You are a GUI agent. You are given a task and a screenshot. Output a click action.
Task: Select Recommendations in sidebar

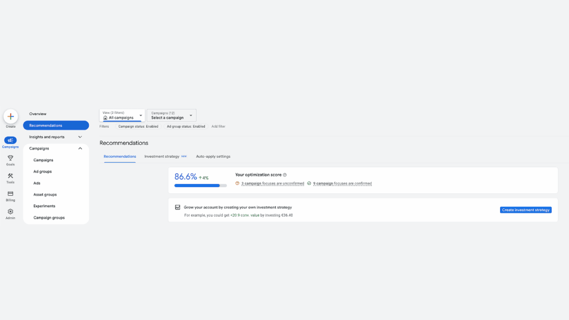[56, 125]
